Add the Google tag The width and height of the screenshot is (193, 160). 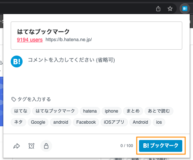pyautogui.click(x=38, y=122)
